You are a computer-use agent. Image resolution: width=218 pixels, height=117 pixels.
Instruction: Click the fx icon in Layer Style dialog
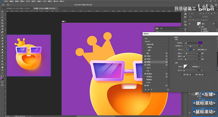[146, 90]
